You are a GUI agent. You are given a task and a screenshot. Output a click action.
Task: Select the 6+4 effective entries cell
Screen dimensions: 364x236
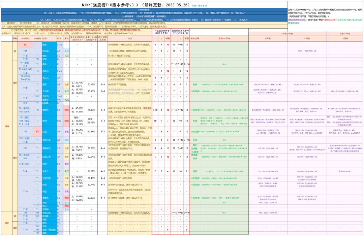102,121
